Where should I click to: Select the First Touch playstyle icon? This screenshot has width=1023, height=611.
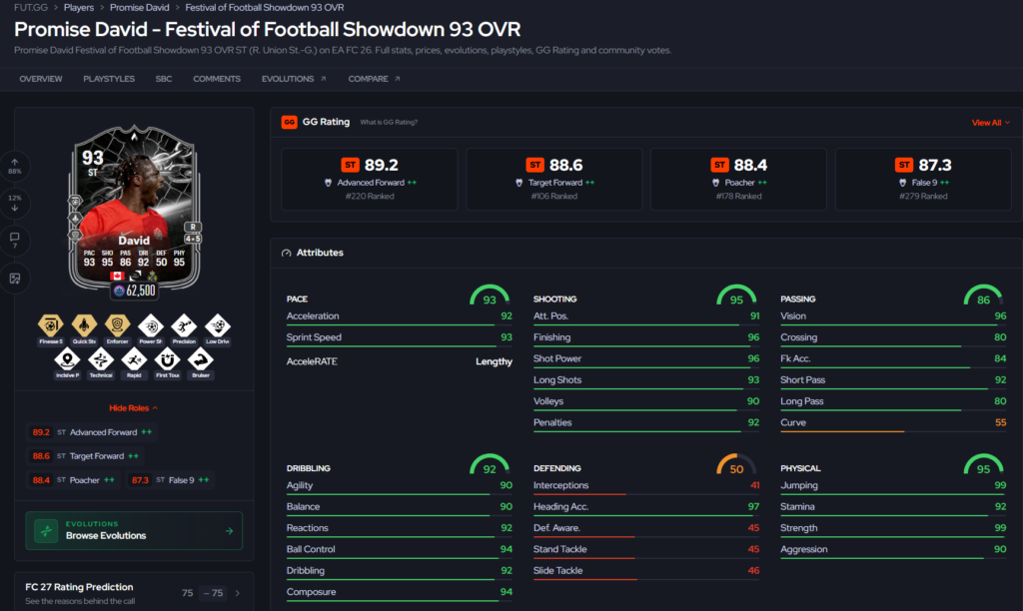click(x=167, y=362)
